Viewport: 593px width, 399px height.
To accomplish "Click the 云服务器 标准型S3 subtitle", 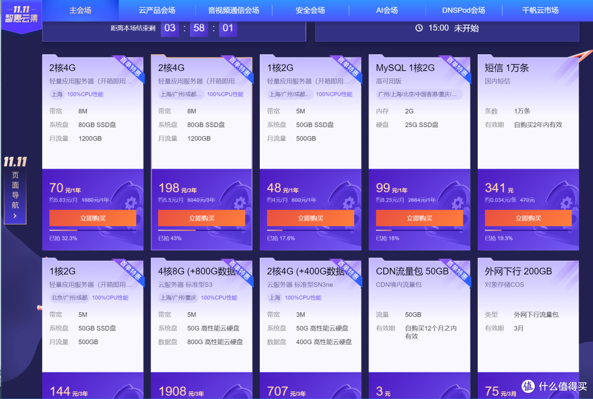I will point(186,285).
